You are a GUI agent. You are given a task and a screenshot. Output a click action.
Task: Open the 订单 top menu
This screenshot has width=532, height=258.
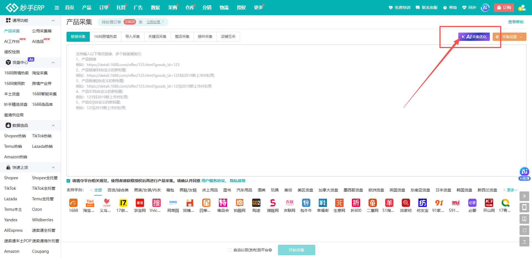104,7
